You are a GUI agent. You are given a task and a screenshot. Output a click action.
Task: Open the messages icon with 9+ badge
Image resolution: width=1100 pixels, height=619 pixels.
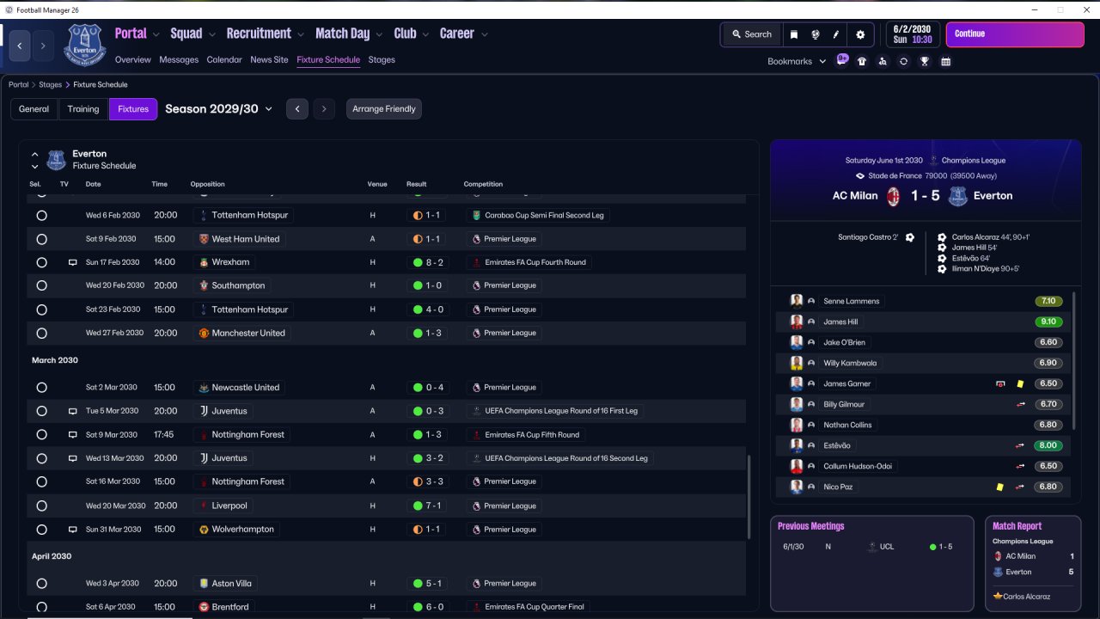tap(842, 60)
